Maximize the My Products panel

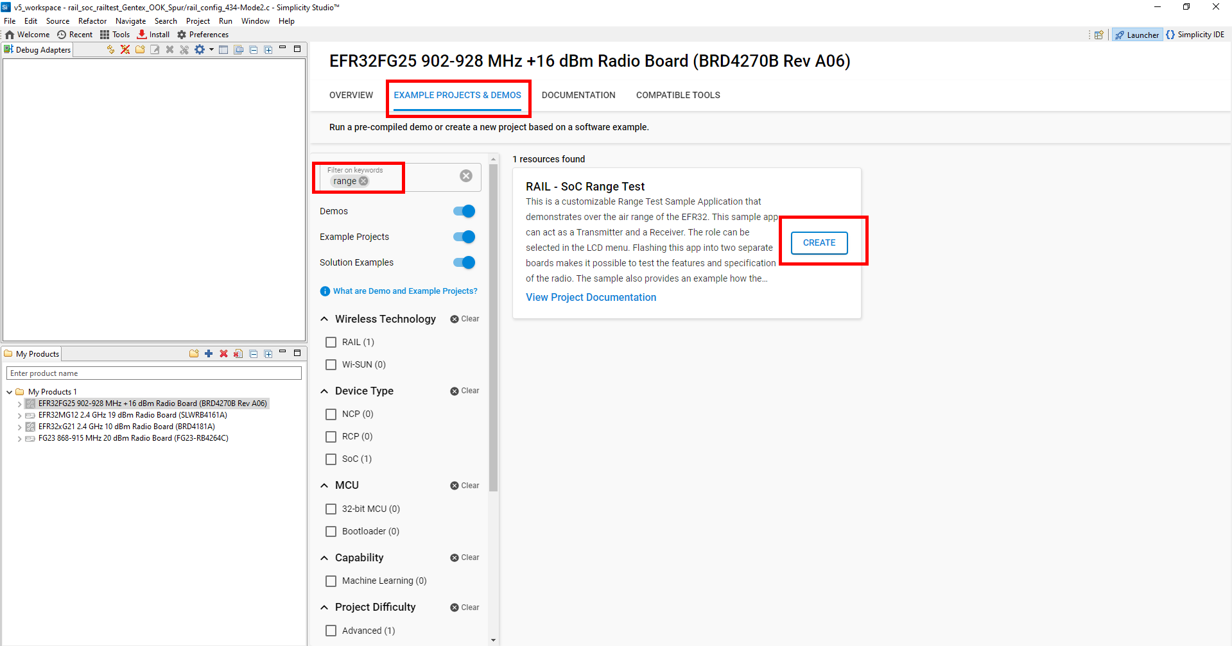pyautogui.click(x=297, y=353)
